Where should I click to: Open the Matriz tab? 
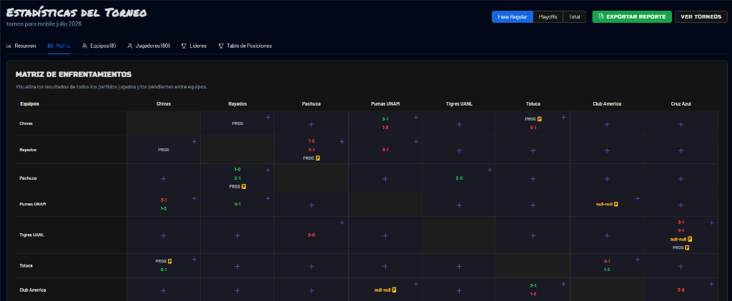(x=59, y=46)
